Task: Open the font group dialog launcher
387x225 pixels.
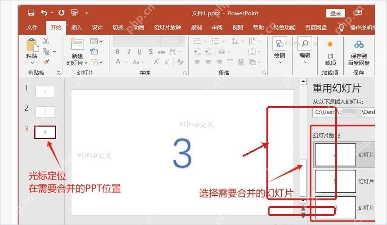Action: point(185,73)
